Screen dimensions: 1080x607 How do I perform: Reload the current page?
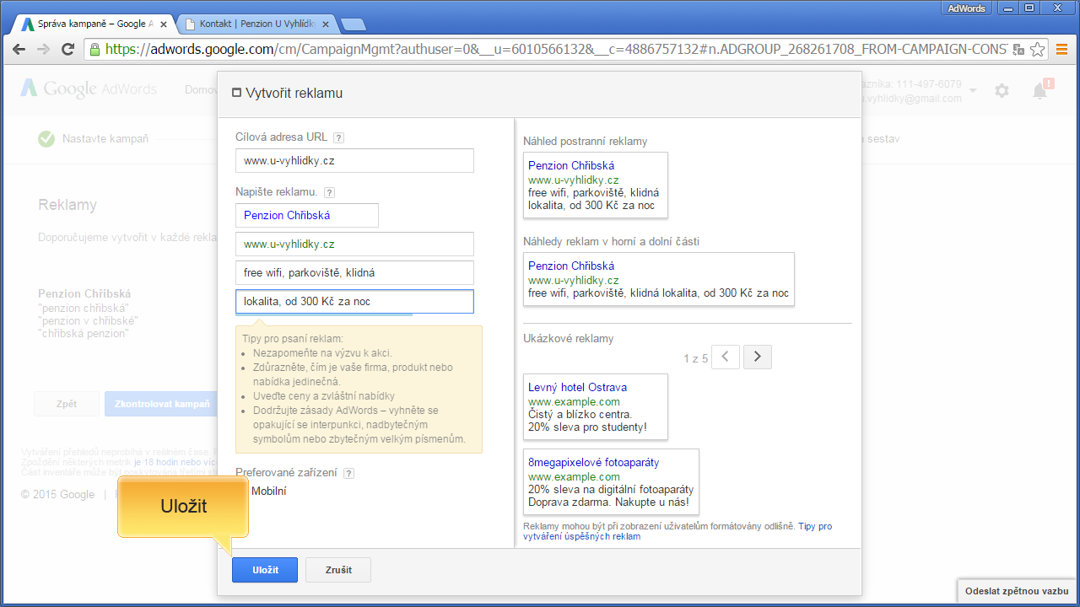(x=68, y=49)
